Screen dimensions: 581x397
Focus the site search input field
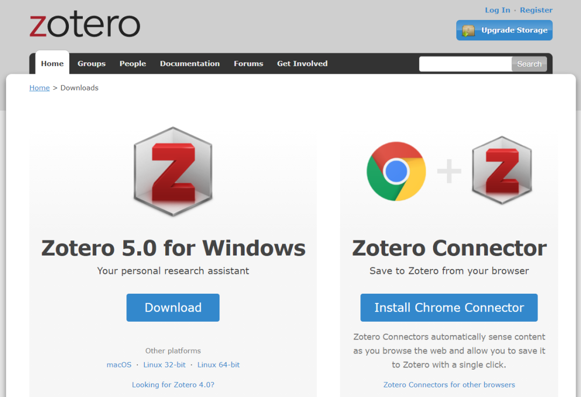point(465,64)
